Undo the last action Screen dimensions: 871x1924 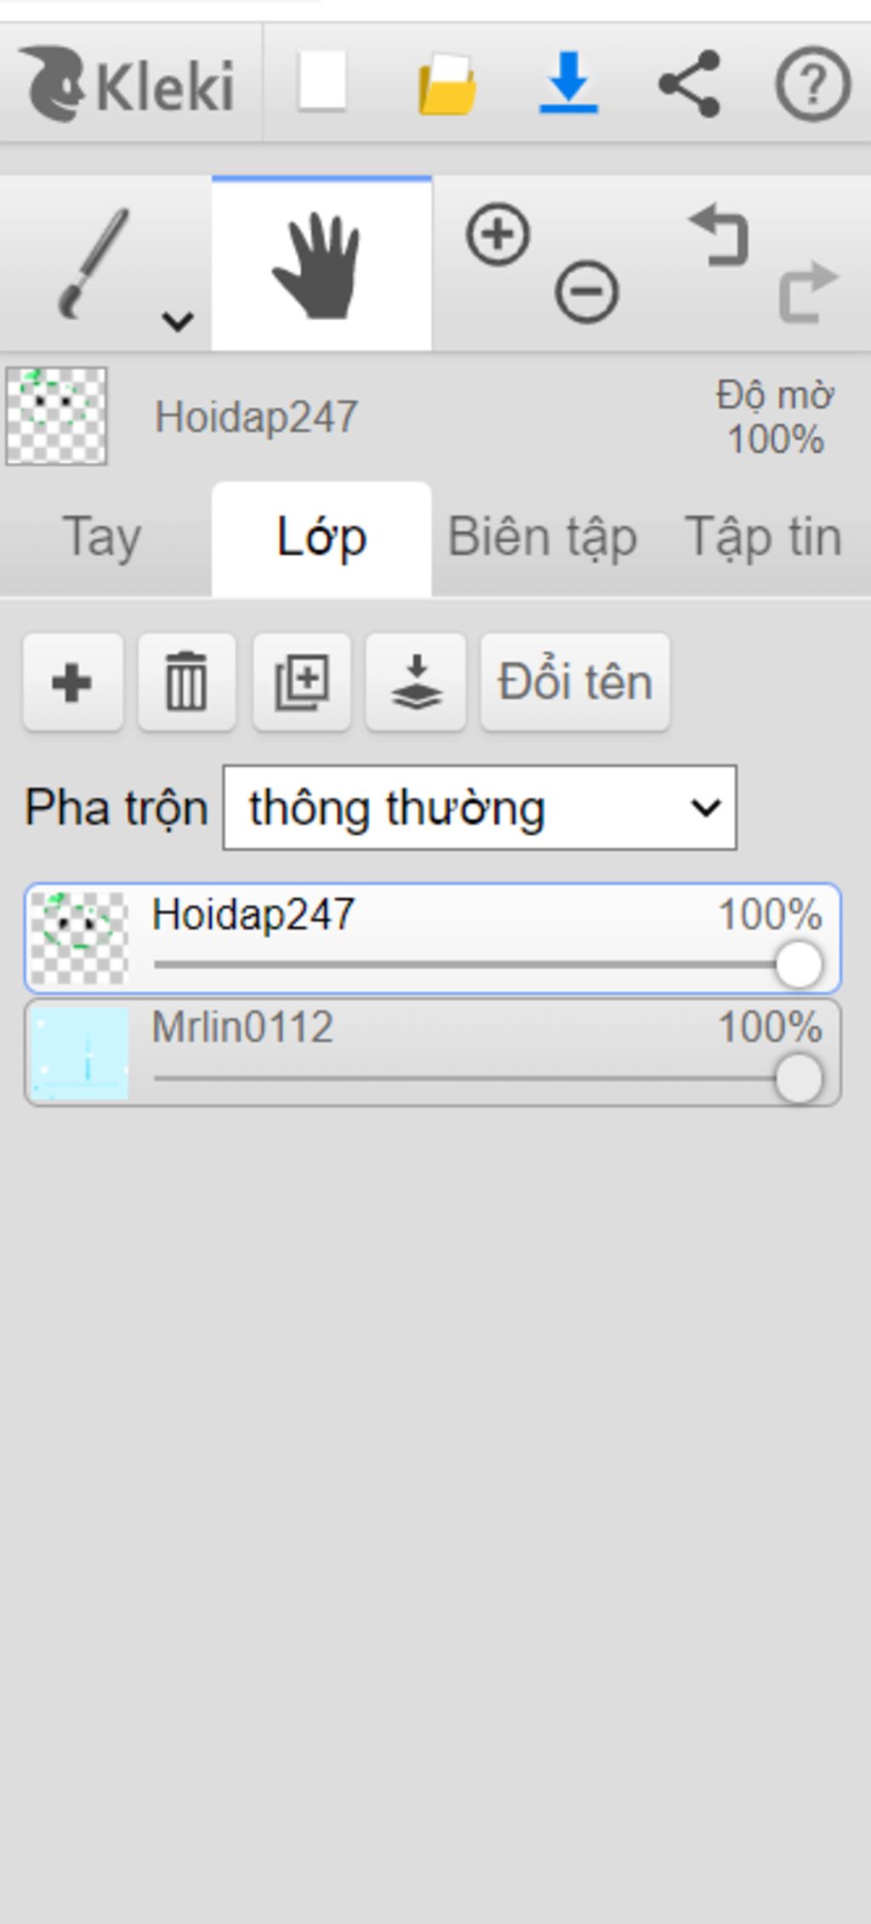click(720, 235)
